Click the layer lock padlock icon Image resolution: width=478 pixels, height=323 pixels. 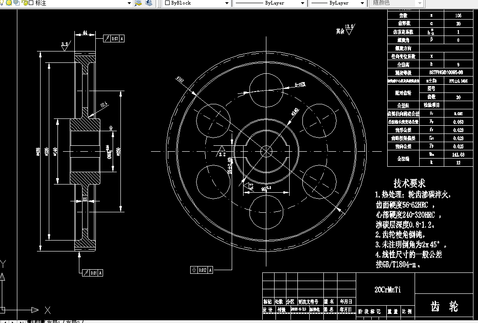[24, 3]
